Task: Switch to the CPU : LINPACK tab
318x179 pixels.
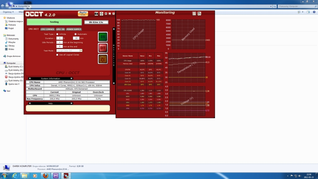Action: [x=48, y=29]
